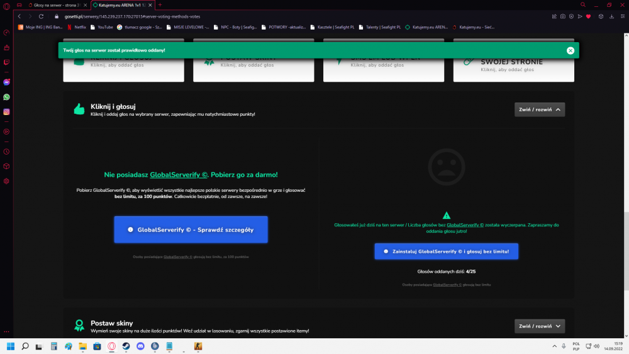The height and width of the screenshot is (354, 629).
Task: Open 'Talenty | Seafight PL' bookmark
Action: point(379,27)
